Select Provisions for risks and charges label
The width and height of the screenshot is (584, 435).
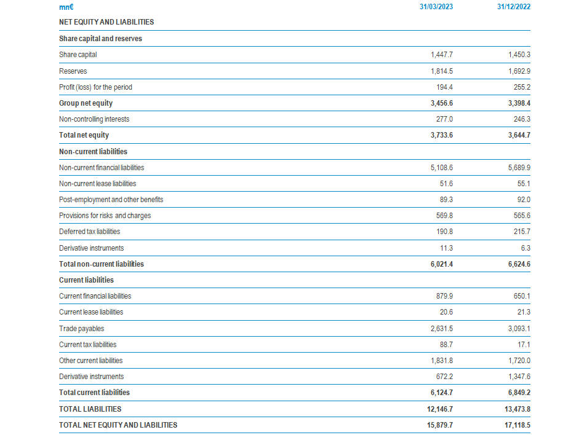click(105, 216)
